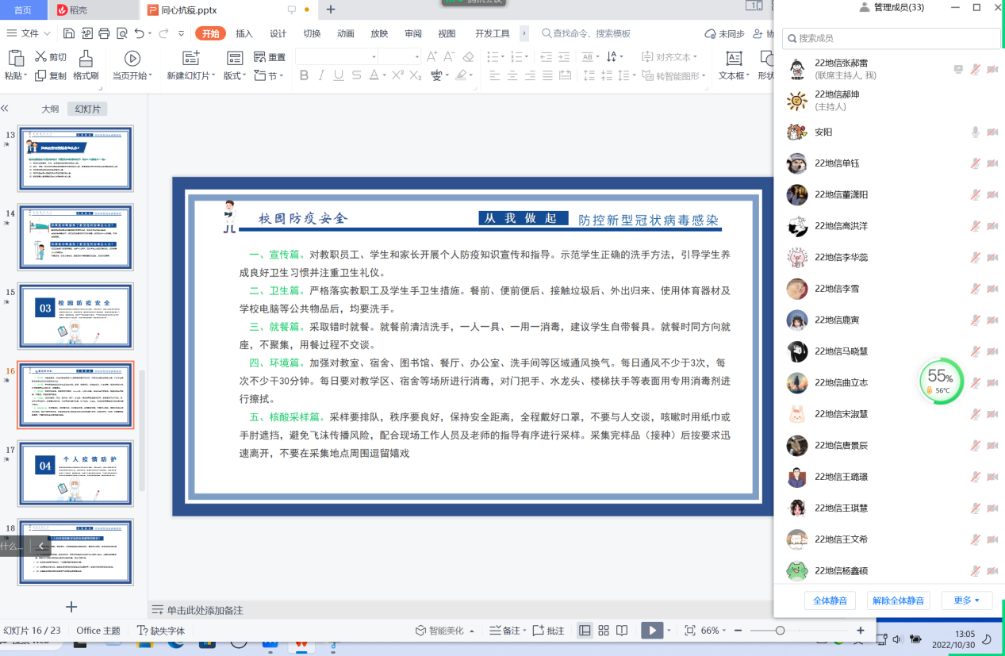1005x656 pixels.
Task: Click the save icon in quick toolbar
Action: click(69, 33)
